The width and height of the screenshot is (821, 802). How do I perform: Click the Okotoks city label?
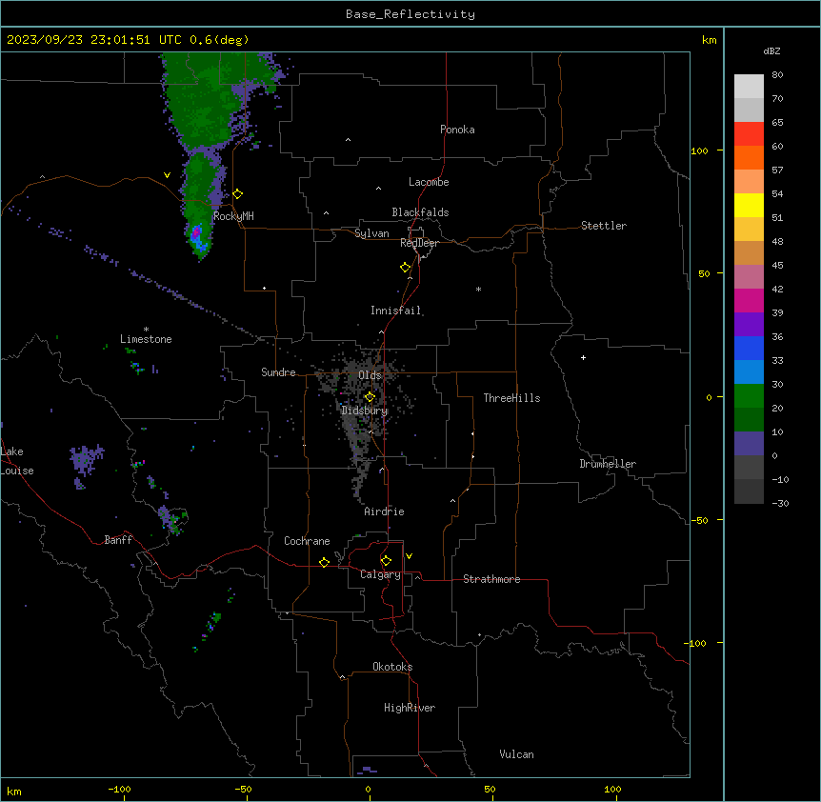[x=392, y=667]
